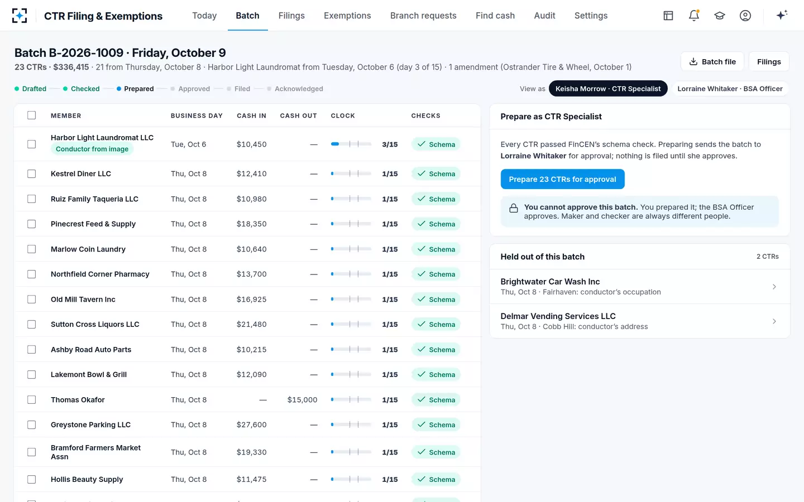Click the Drafted stage dot
804x502 pixels.
[x=17, y=89]
